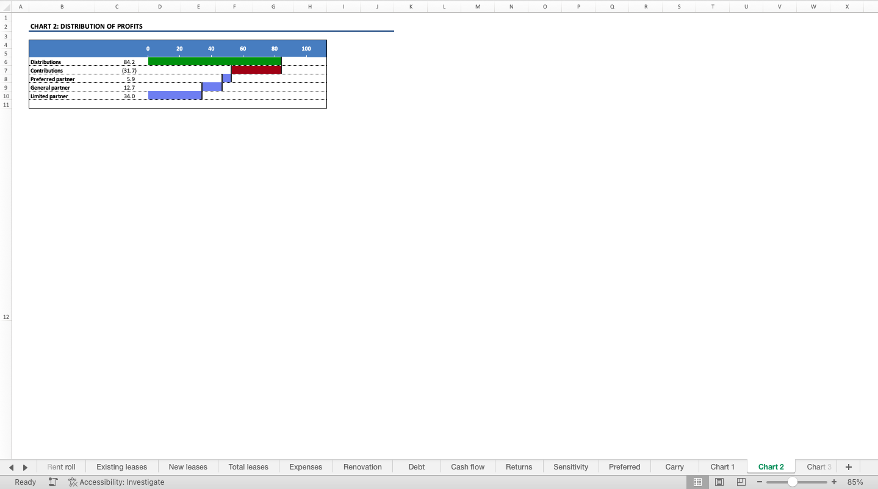This screenshot has width=878, height=489.
Task: Open the Cash flow sheet tab
Action: [467, 467]
